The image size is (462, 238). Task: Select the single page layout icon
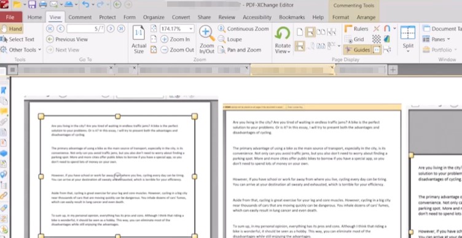300,32
